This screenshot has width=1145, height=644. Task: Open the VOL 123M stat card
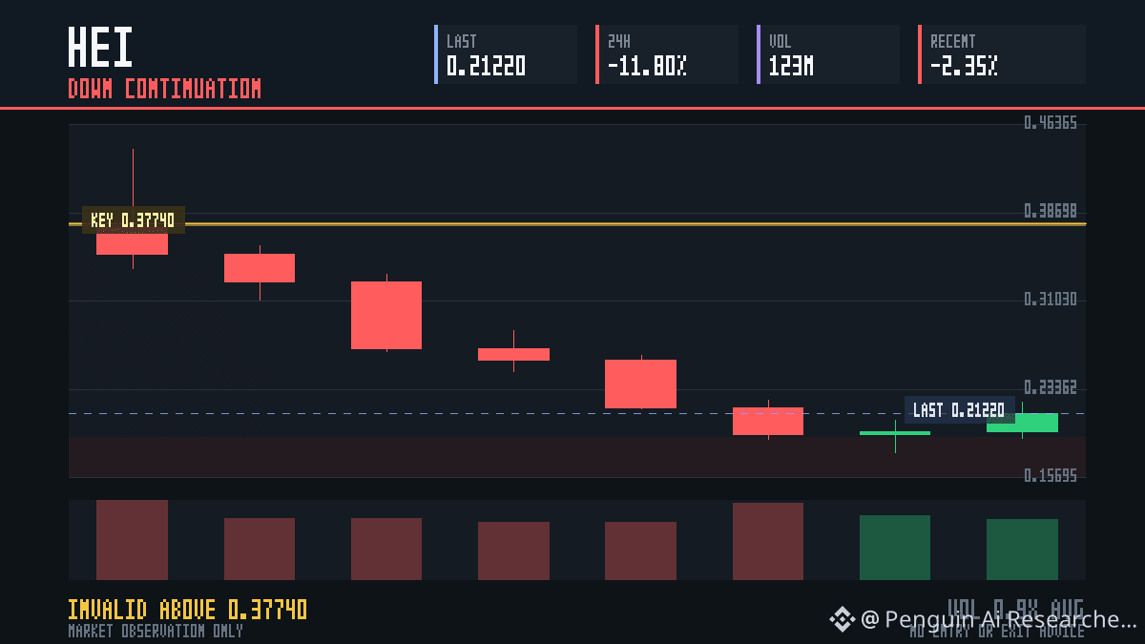[828, 54]
